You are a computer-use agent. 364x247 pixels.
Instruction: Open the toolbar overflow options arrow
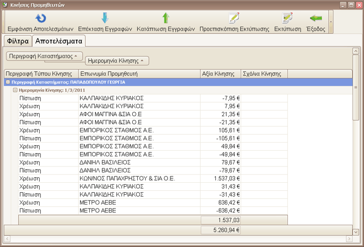tap(331, 22)
